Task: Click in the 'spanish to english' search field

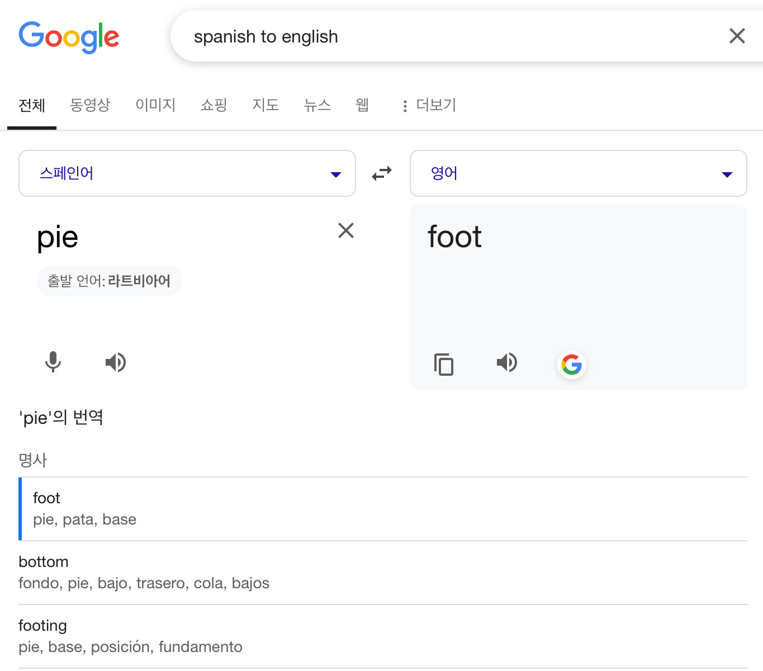Action: pyautogui.click(x=447, y=37)
